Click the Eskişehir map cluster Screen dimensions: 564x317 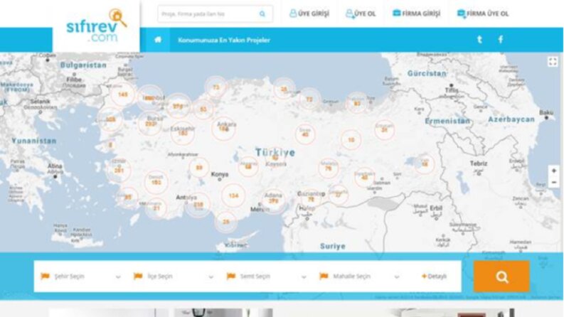[183, 134]
